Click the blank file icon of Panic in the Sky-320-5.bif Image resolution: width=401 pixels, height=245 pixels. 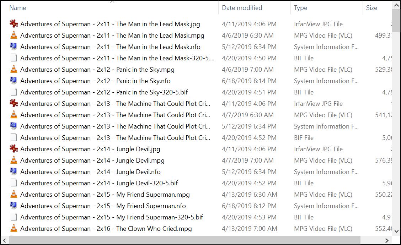[x=14, y=92]
